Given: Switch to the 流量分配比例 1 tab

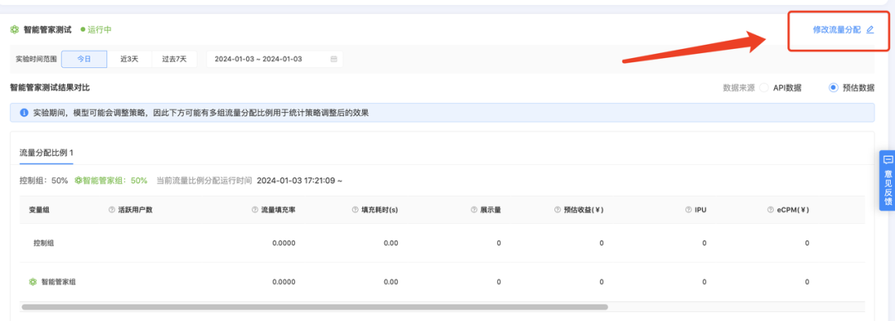Looking at the screenshot, I should coord(46,153).
